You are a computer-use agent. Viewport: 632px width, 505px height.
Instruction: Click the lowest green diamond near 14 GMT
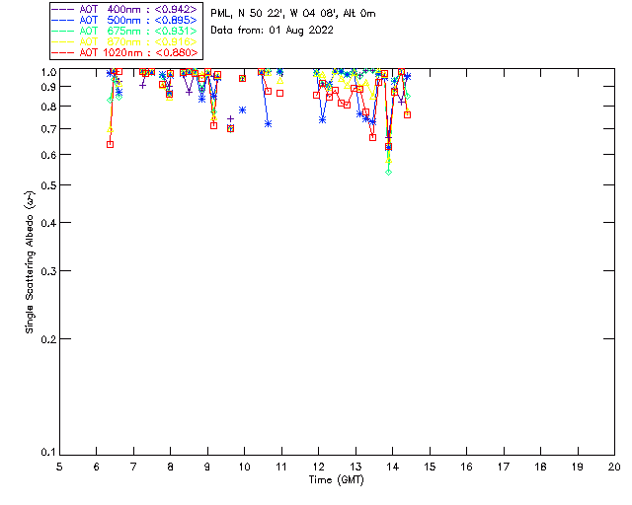click(388, 172)
